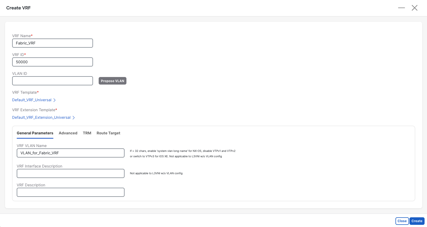Click the 'VRF Template' label
The image size is (427, 227).
[x=25, y=92]
